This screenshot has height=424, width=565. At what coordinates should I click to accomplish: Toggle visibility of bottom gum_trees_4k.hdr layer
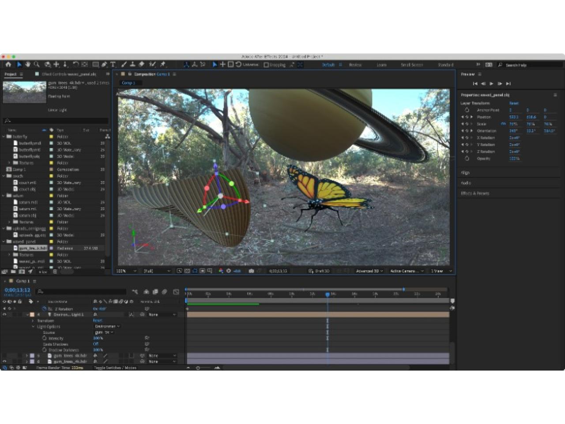[x=4, y=361]
